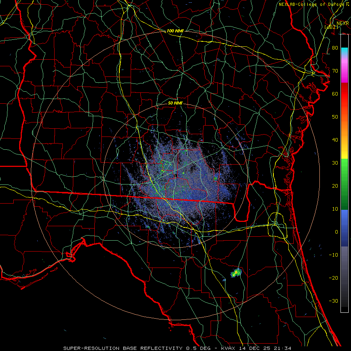The image size is (351, 351).
Task: Click the NEXR label beside the legend
Action: pos(342,23)
